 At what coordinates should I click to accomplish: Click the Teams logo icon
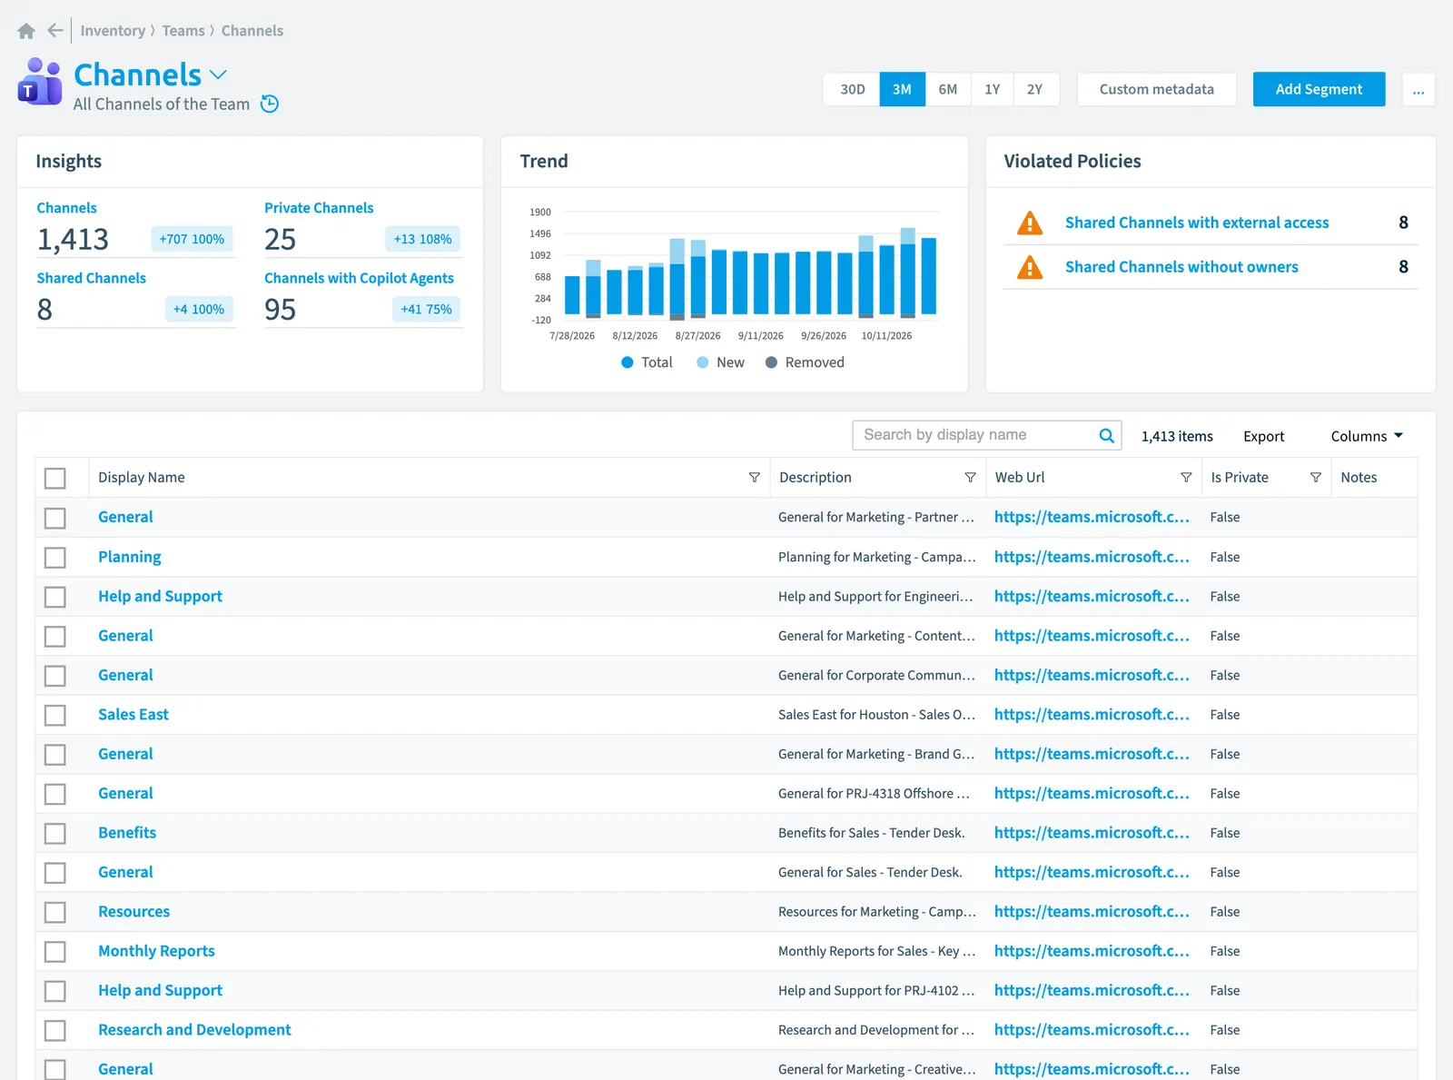(x=40, y=82)
